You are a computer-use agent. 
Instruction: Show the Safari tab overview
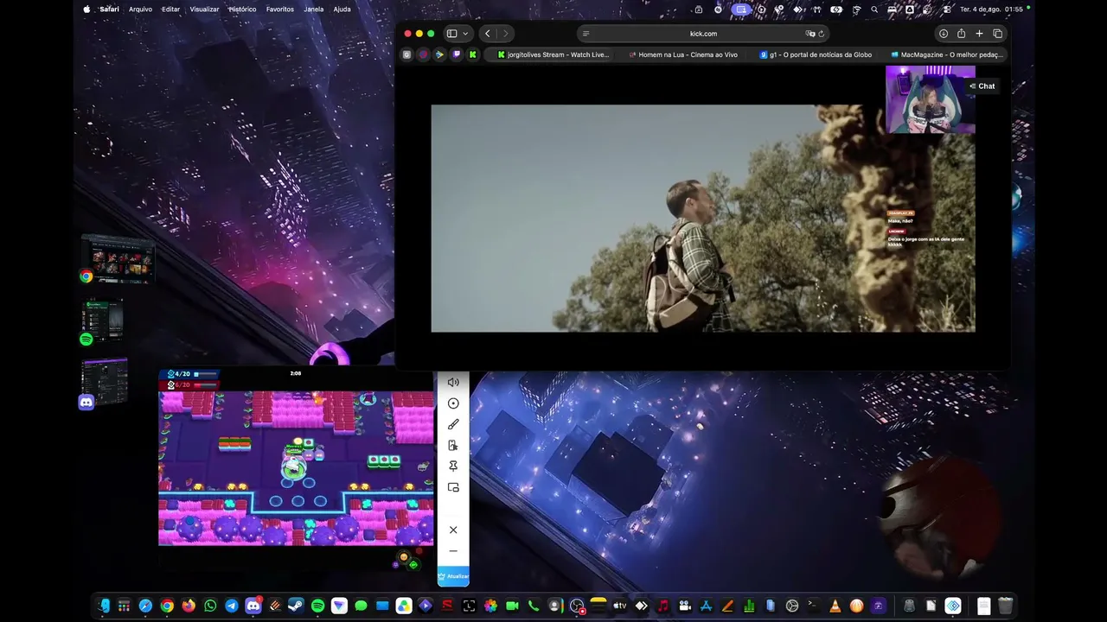click(997, 34)
